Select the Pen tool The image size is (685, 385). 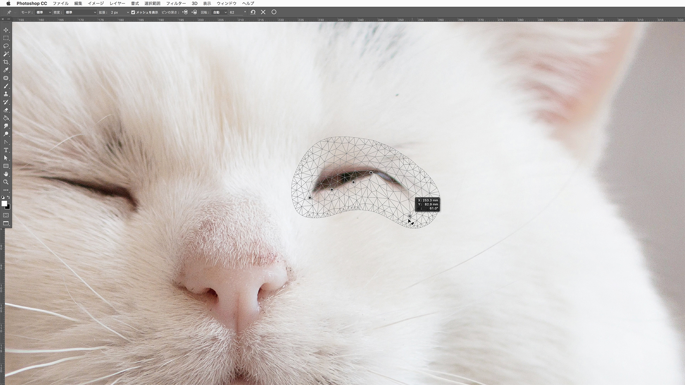[6, 142]
